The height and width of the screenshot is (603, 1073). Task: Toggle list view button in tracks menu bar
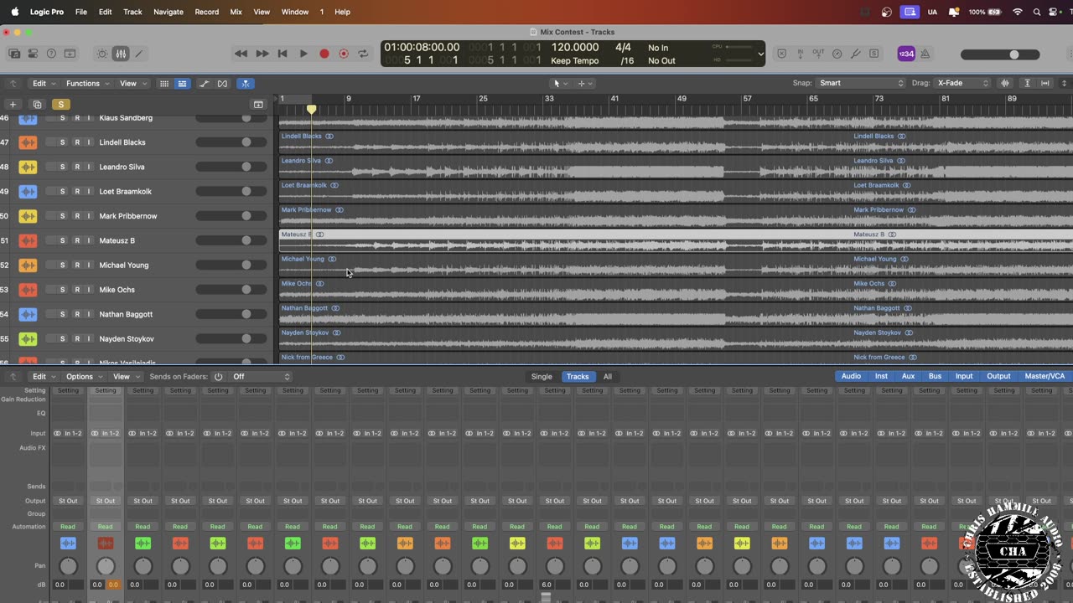point(182,84)
